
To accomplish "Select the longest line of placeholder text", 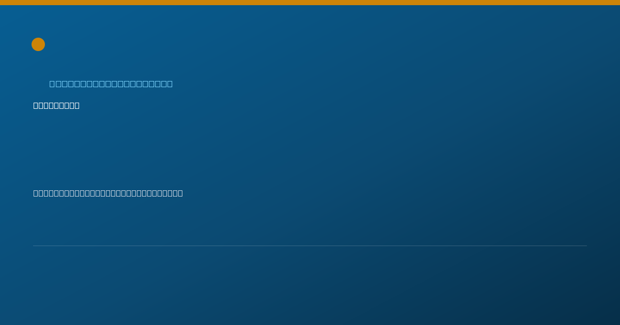I will tap(108, 193).
